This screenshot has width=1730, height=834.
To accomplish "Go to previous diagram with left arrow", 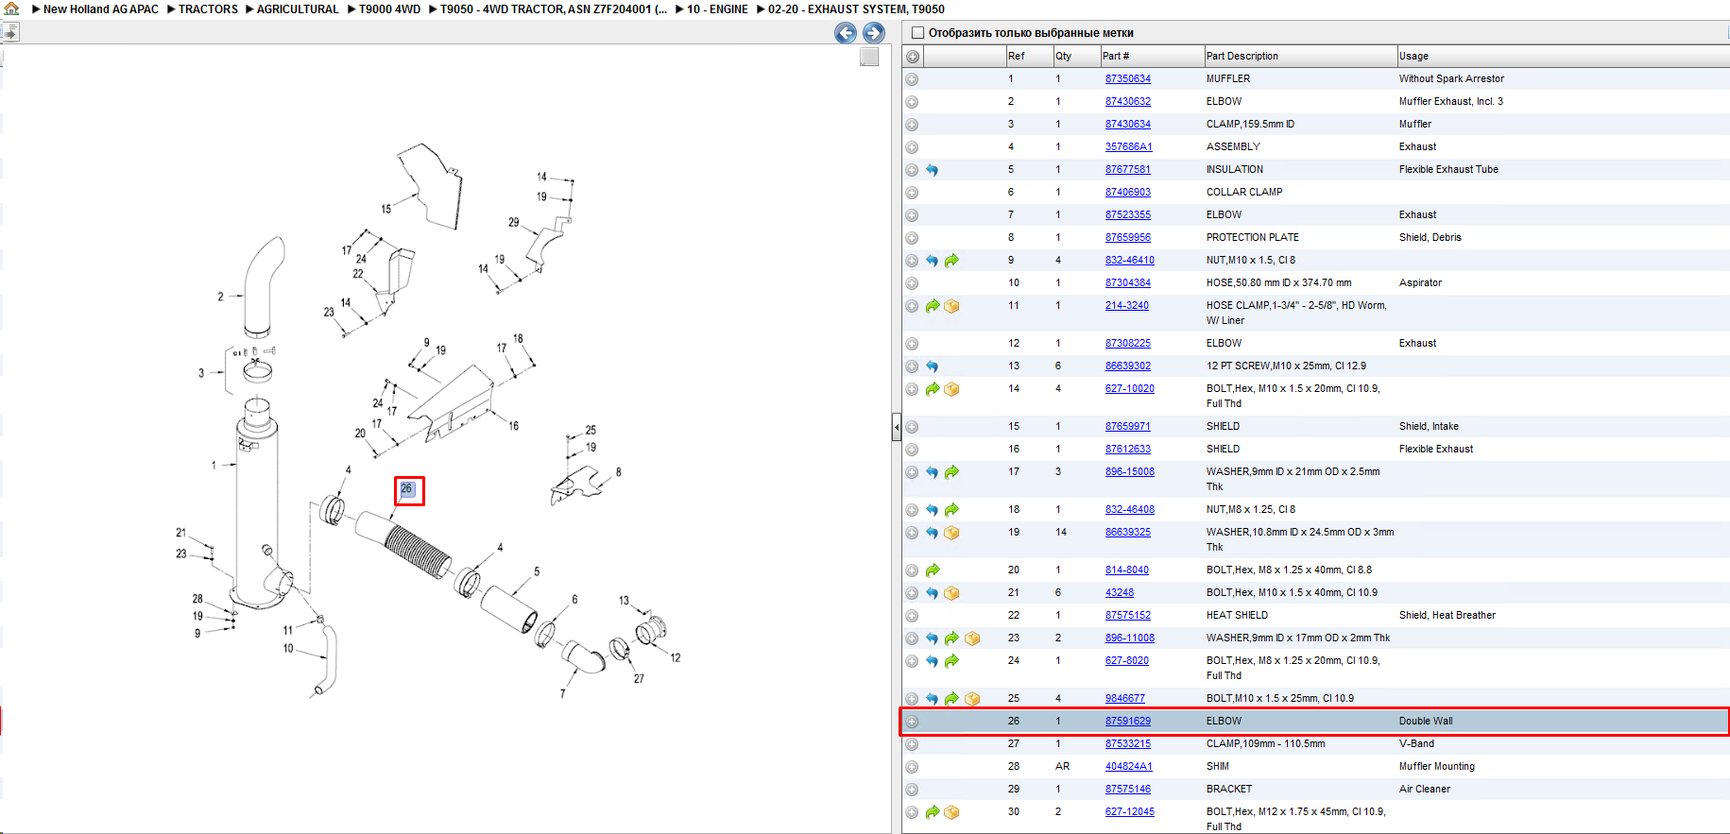I will pos(846,33).
